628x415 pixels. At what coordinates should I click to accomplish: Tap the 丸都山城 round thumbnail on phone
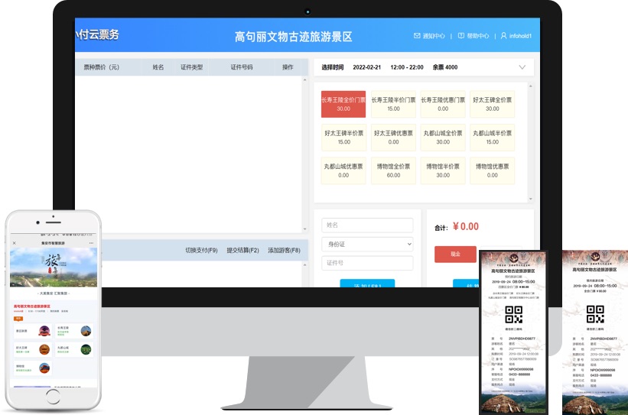(x=86, y=349)
